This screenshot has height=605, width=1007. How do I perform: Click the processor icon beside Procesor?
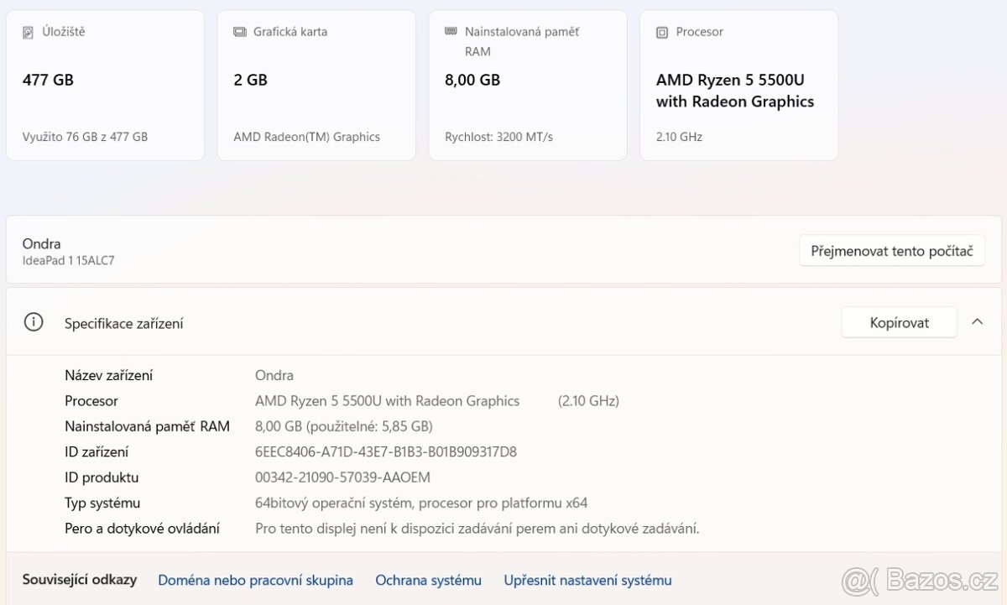(x=662, y=32)
